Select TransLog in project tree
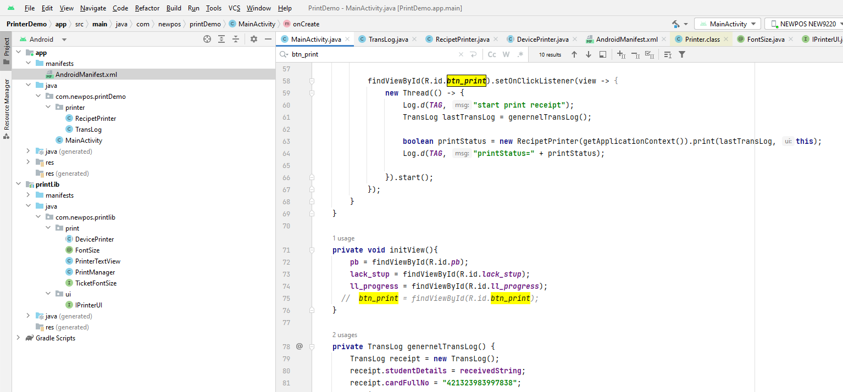This screenshot has width=843, height=392. pyautogui.click(x=84, y=130)
